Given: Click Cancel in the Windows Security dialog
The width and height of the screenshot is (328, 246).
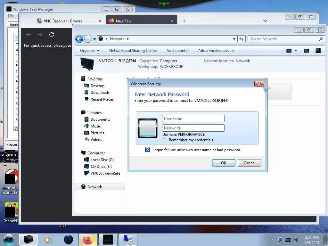Looking at the screenshot, I should tap(250, 163).
